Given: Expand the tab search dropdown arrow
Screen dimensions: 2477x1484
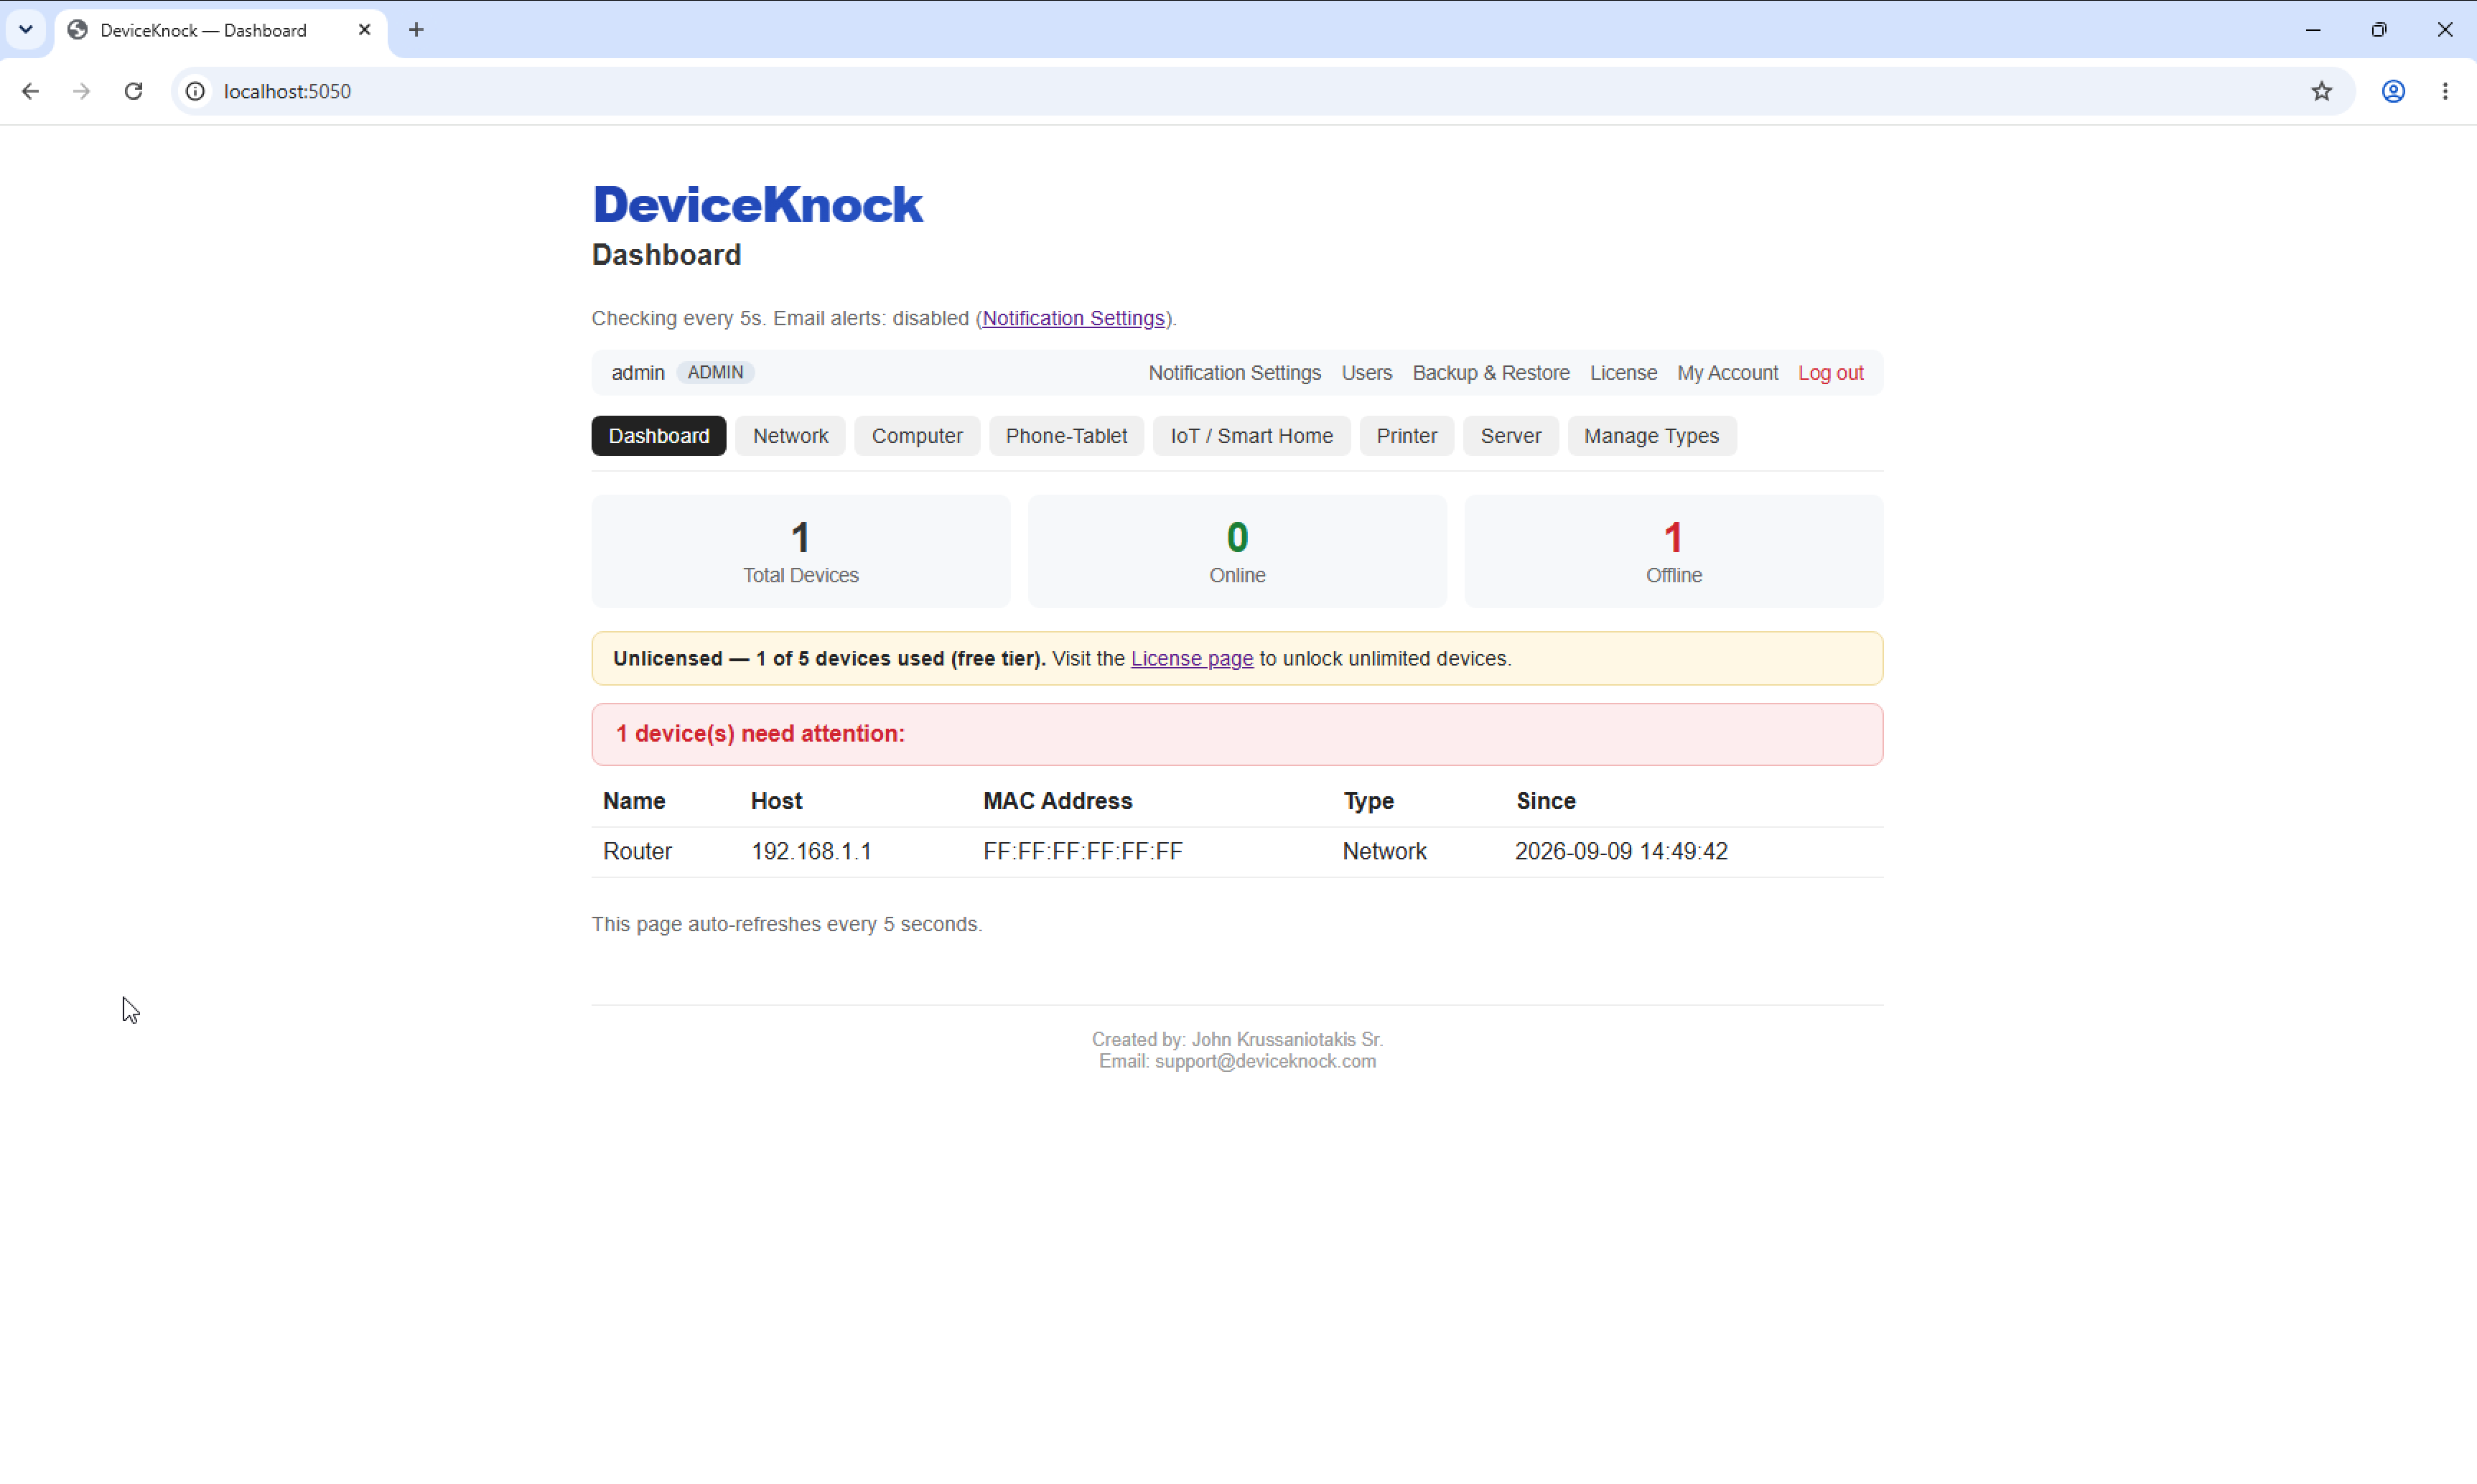Looking at the screenshot, I should [x=26, y=30].
